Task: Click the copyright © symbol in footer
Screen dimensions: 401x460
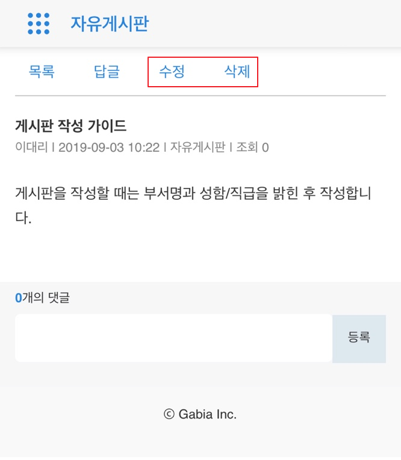Action: (169, 414)
